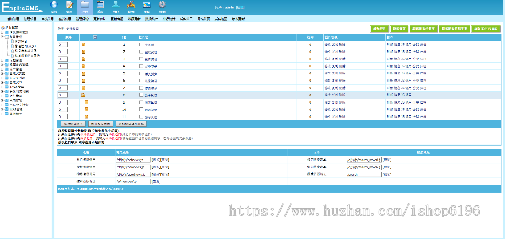
Task: Open the 插件 (Plugins) tools icon
Action: coord(131,4)
